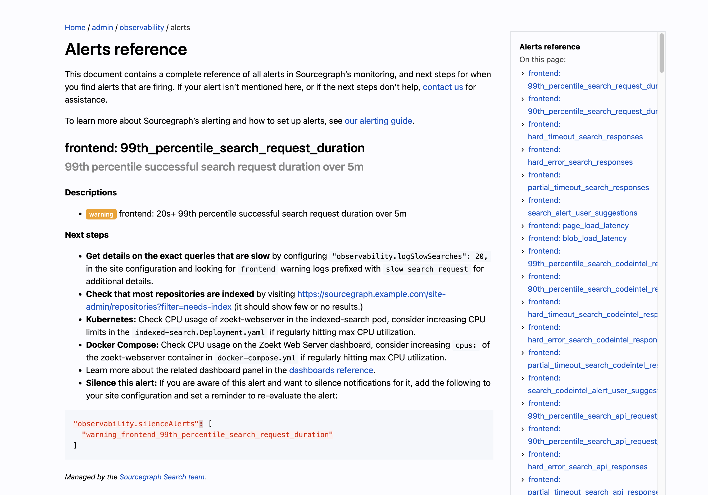Image resolution: width=708 pixels, height=495 pixels.
Task: Click the sidebar 'Alerts reference' title
Action: pyautogui.click(x=550, y=47)
